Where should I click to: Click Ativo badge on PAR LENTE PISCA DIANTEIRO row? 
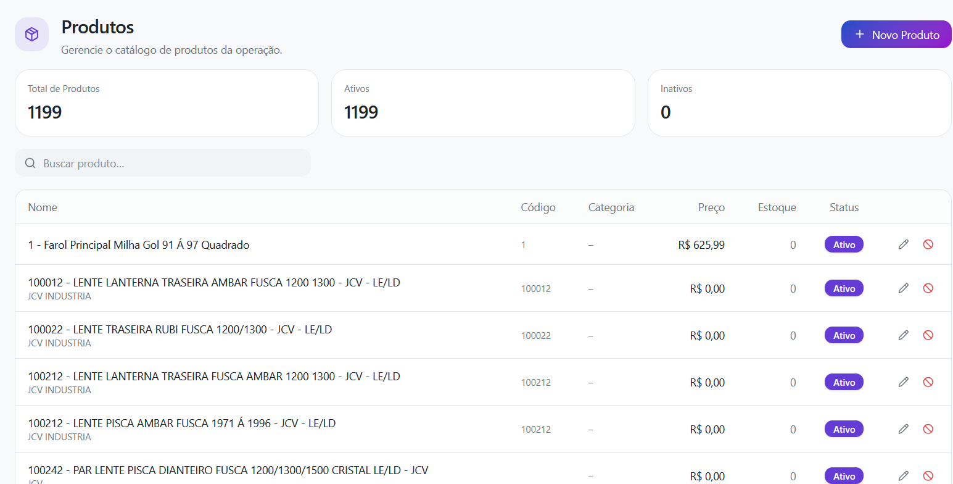(844, 476)
